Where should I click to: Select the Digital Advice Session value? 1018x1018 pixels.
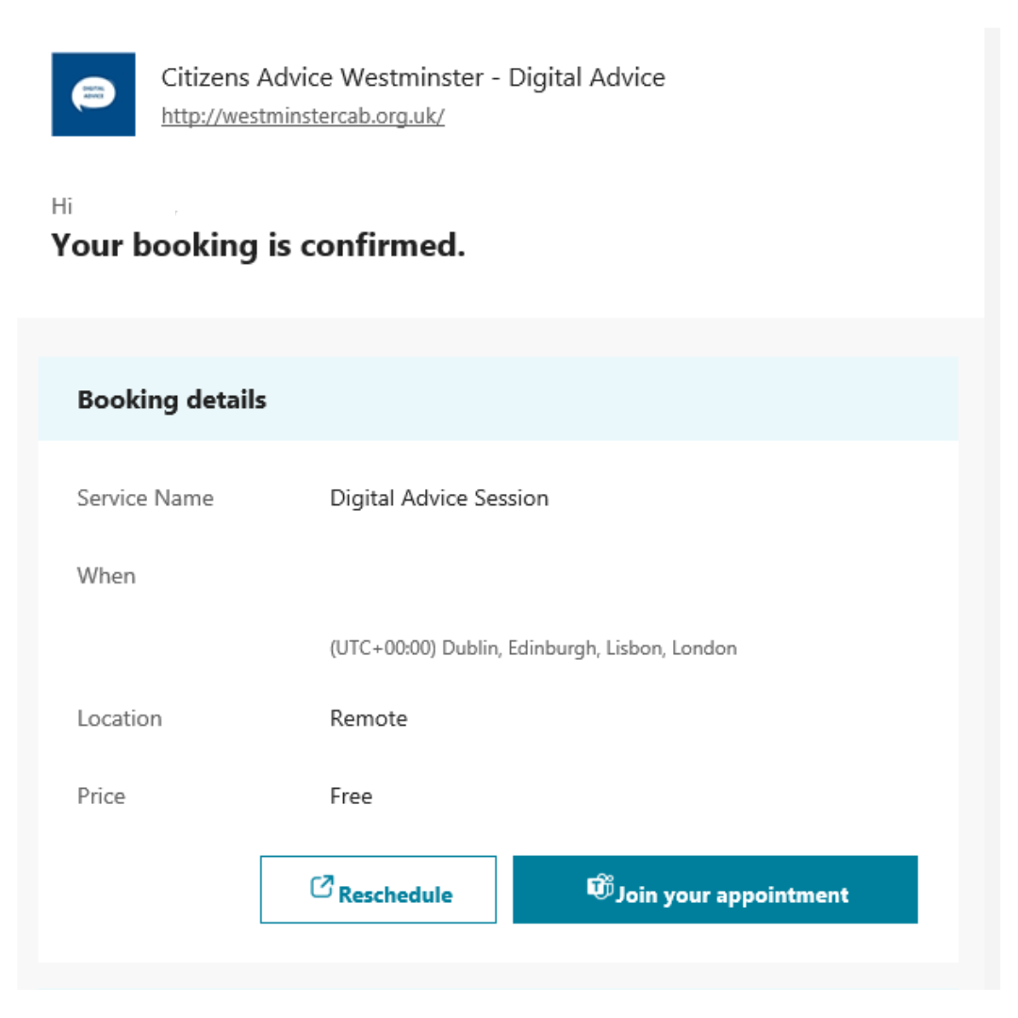pyautogui.click(x=438, y=498)
